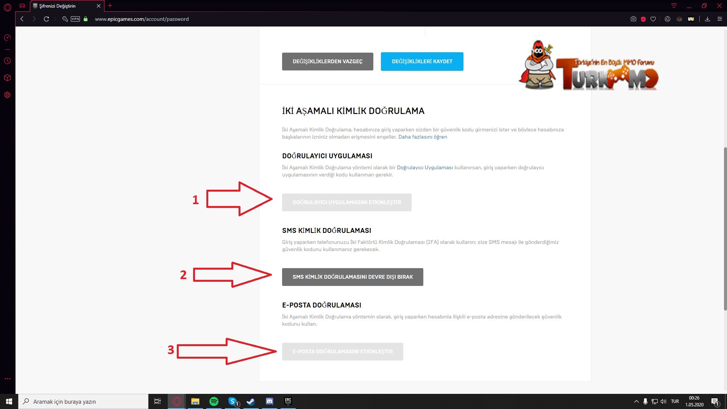Toggle the VPN badge in address bar
Image resolution: width=727 pixels, height=409 pixels.
(75, 19)
